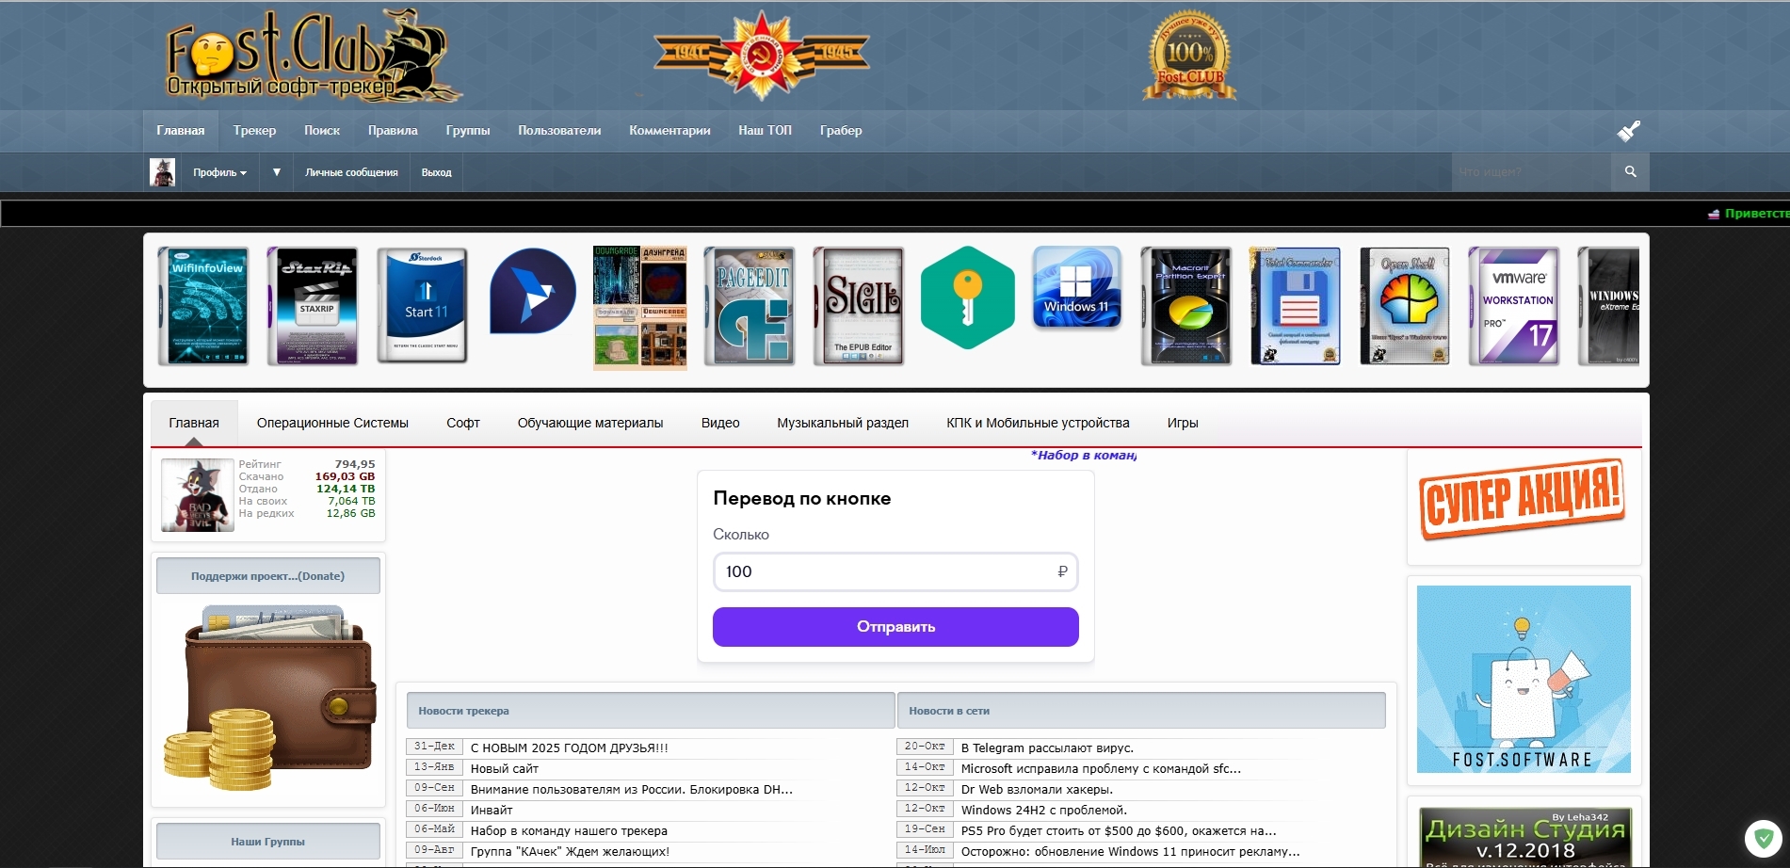The image size is (1790, 868).
Task: Open the Windows Extreme Edition cover
Action: click(x=1609, y=306)
